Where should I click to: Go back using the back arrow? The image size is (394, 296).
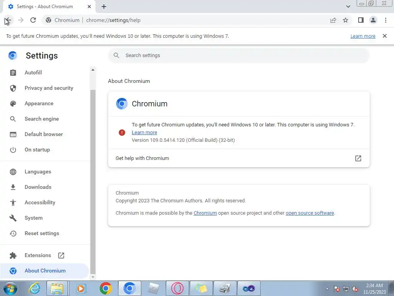pos(8,20)
